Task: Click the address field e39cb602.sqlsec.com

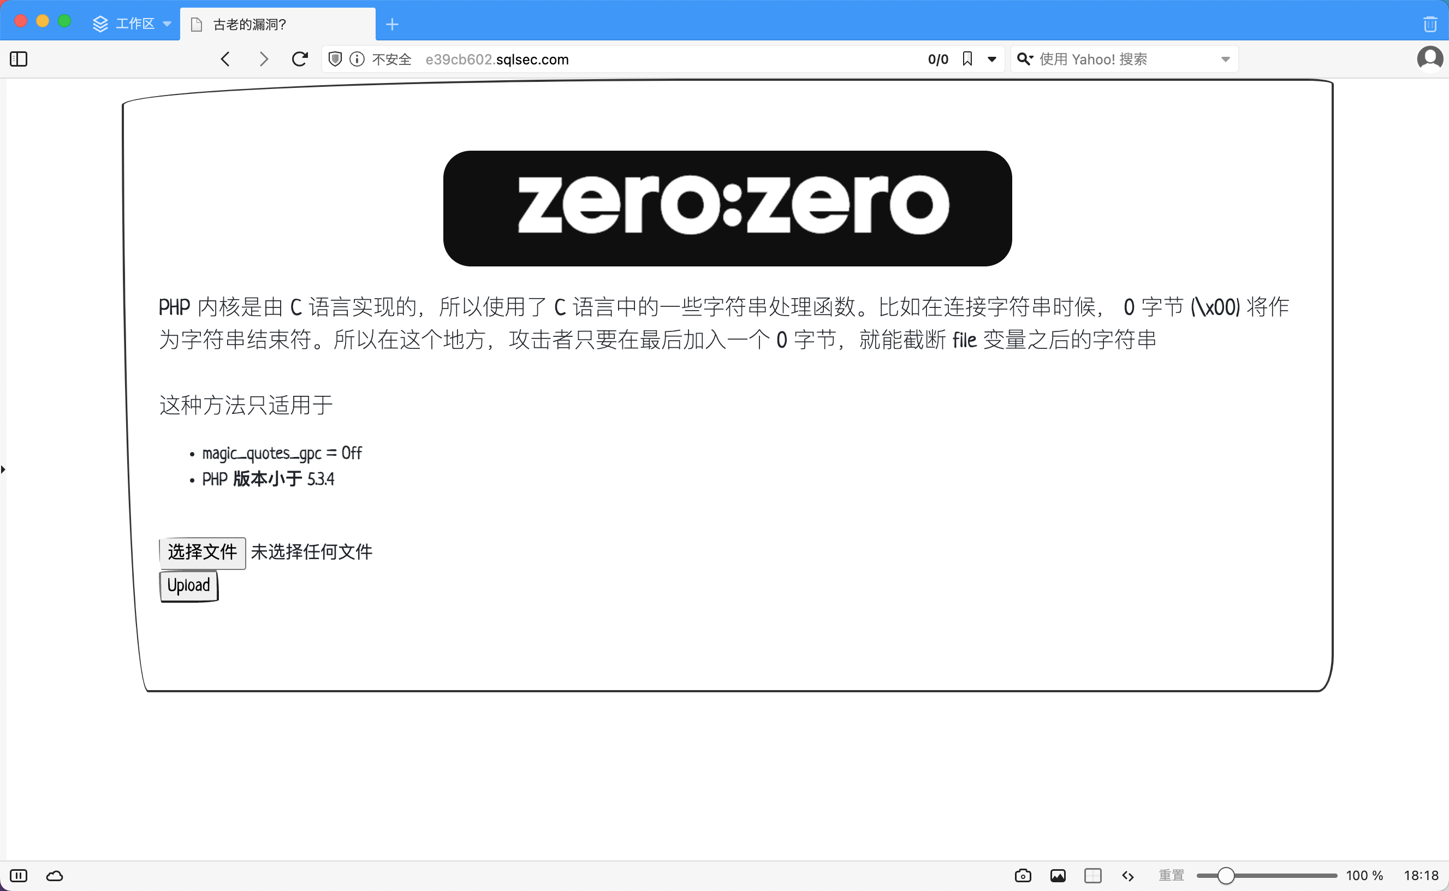Action: [663, 59]
